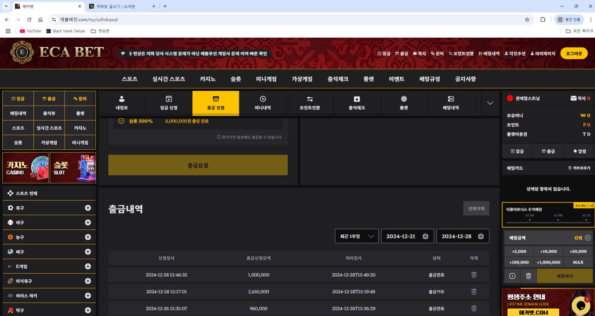The width and height of the screenshot is (595, 316).
Task: Expand more tabs with the chevron arrow
Action: [490, 103]
